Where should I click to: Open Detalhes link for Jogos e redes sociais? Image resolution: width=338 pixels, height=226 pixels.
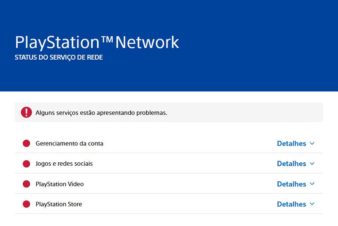tap(291, 164)
